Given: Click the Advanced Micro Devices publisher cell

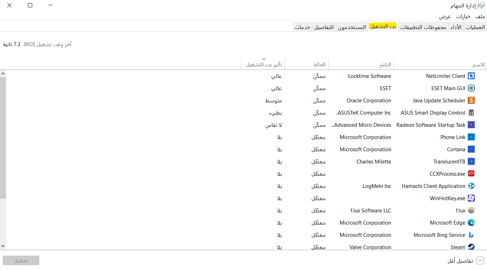Looking at the screenshot, I should [361, 125].
